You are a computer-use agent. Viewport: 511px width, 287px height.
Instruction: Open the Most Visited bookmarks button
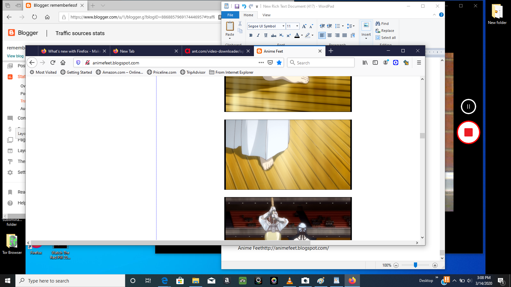[43, 72]
